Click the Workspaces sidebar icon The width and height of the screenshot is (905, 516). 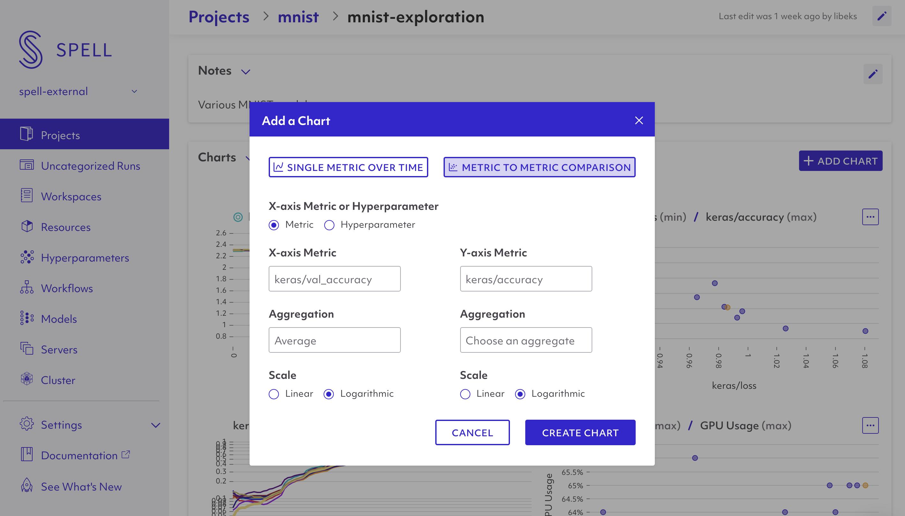[x=26, y=195]
